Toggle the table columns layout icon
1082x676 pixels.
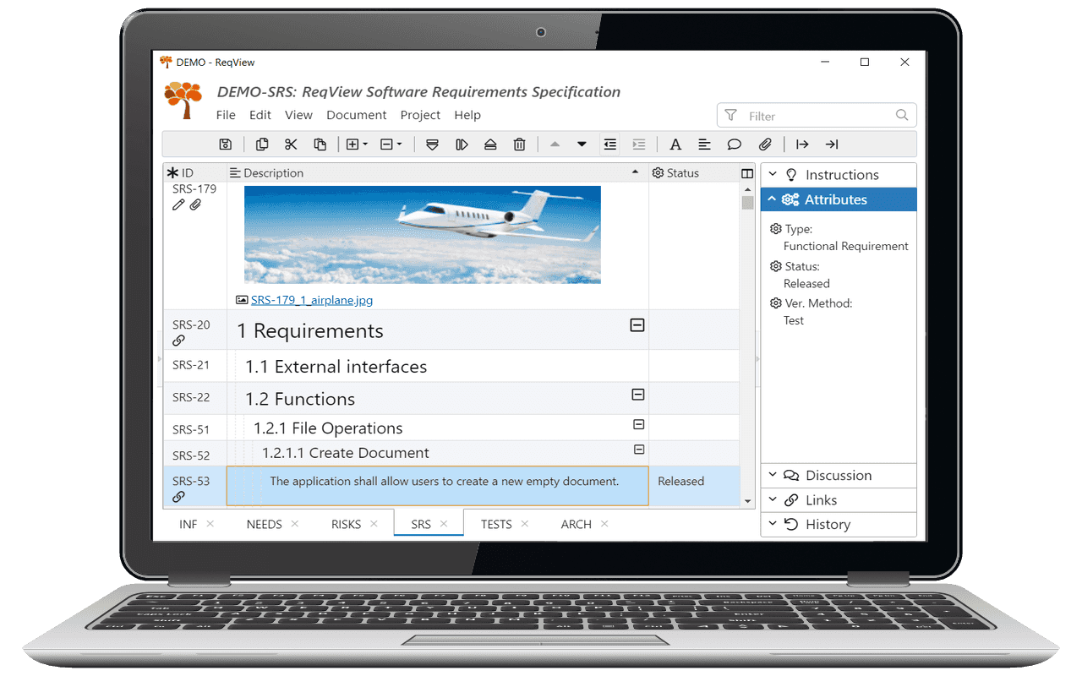coord(747,173)
